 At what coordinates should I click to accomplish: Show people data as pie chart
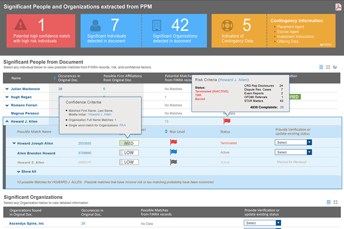pyautogui.click(x=335, y=67)
